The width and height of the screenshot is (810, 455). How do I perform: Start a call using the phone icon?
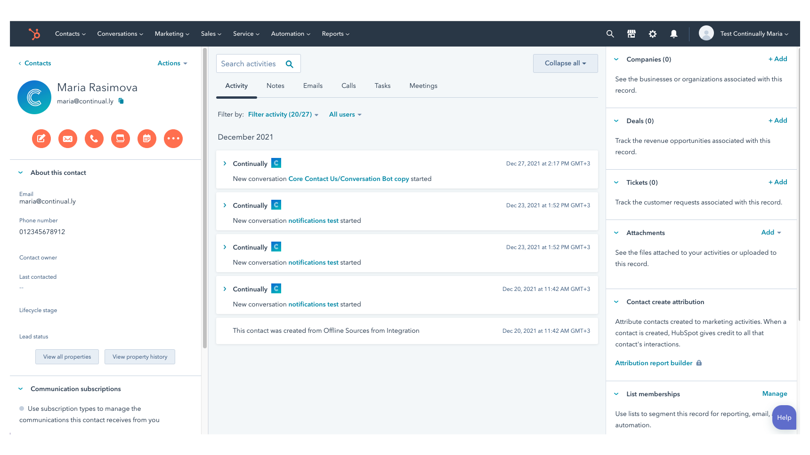(x=94, y=139)
